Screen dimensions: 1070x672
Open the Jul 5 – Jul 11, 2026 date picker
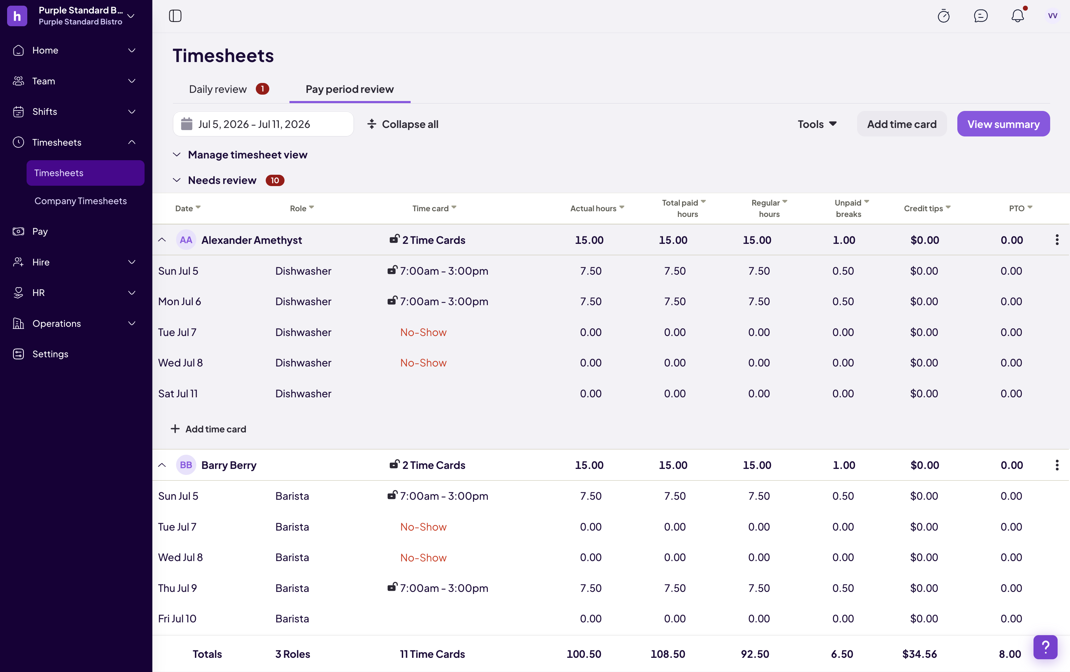(x=263, y=124)
